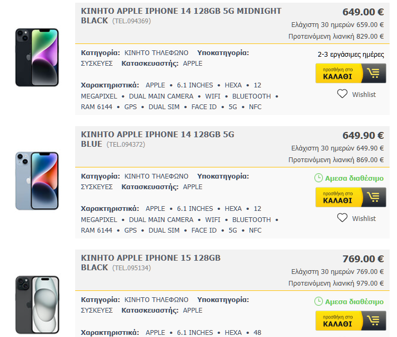This screenshot has width=397, height=337.
Task: Open the blue iPhone 14 product image
Action: (x=37, y=181)
